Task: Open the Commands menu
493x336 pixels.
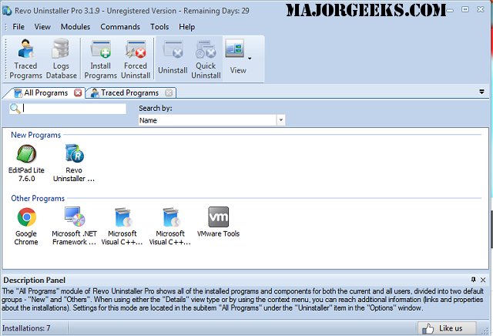Action: click(120, 26)
